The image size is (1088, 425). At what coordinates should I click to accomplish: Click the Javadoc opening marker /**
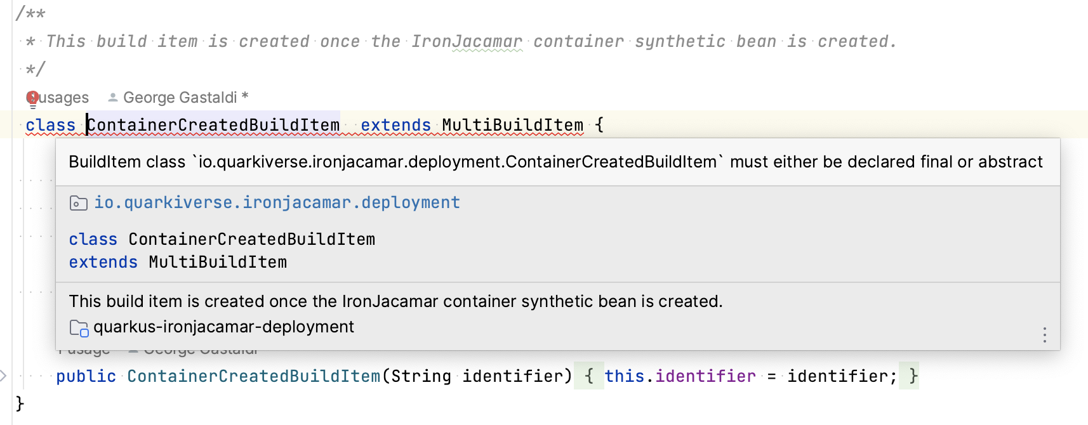(30, 13)
